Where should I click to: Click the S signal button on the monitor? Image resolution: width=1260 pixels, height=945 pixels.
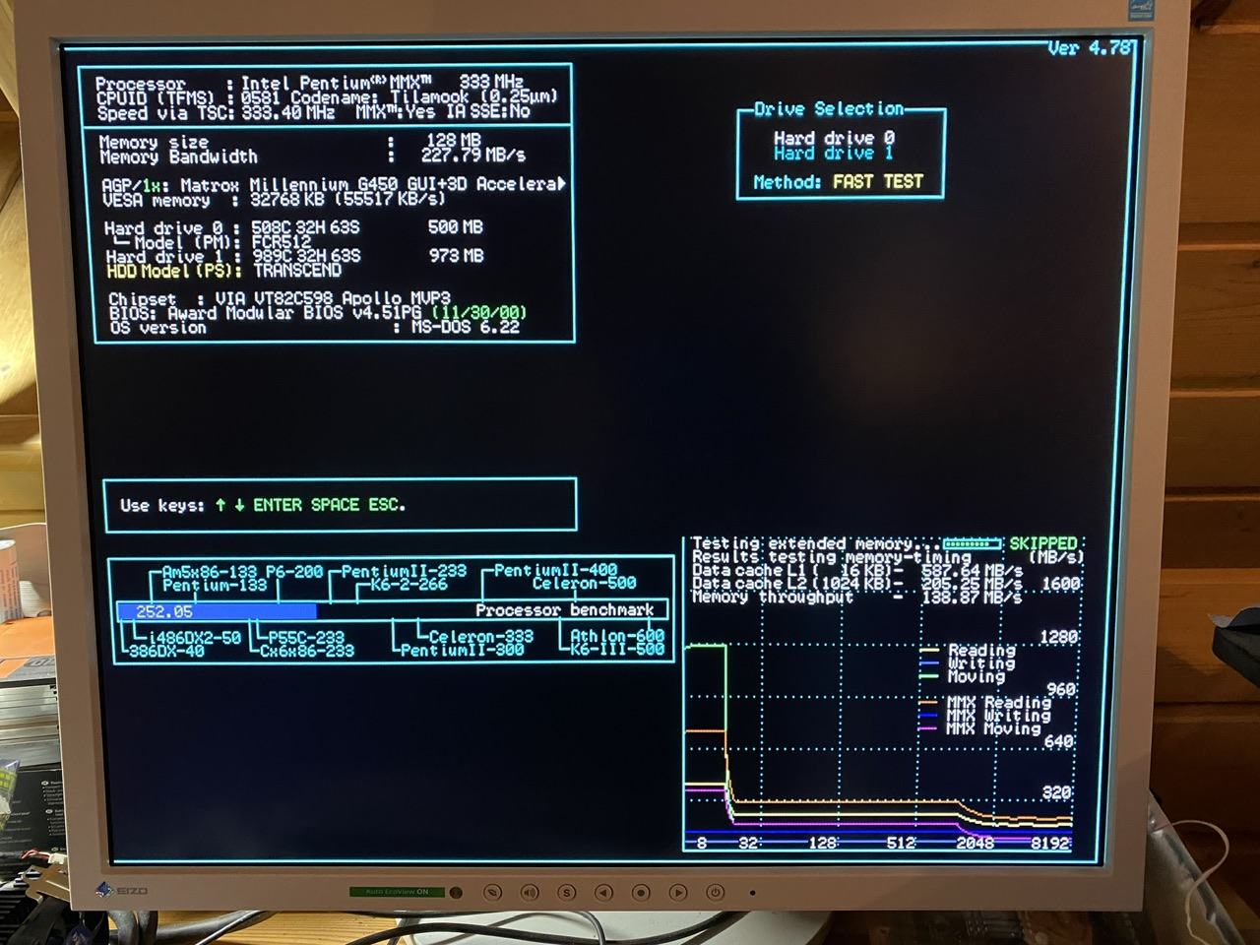coord(566,893)
